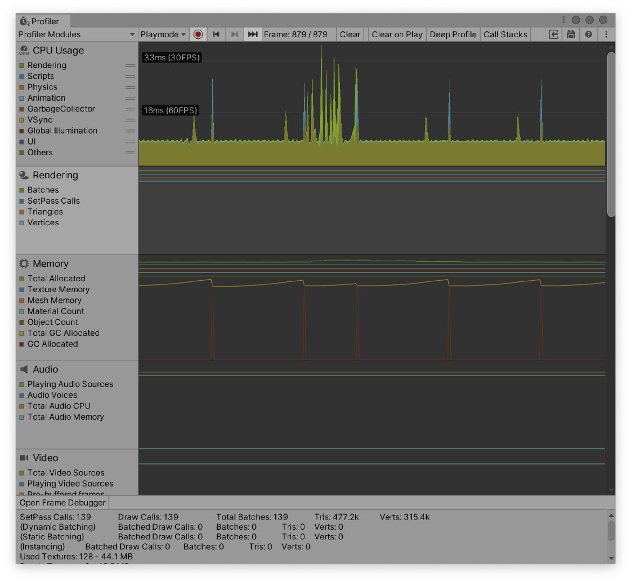Toggle Deep Profile mode

pyautogui.click(x=453, y=34)
